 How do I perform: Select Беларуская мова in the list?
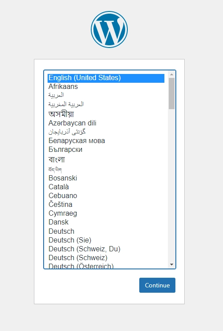[106, 141]
